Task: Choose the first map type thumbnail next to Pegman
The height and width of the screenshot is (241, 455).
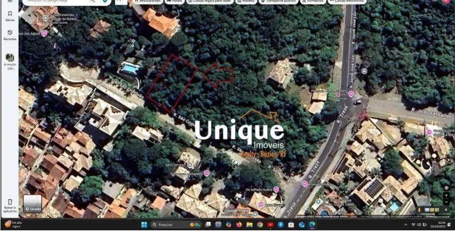Action: click(x=427, y=209)
